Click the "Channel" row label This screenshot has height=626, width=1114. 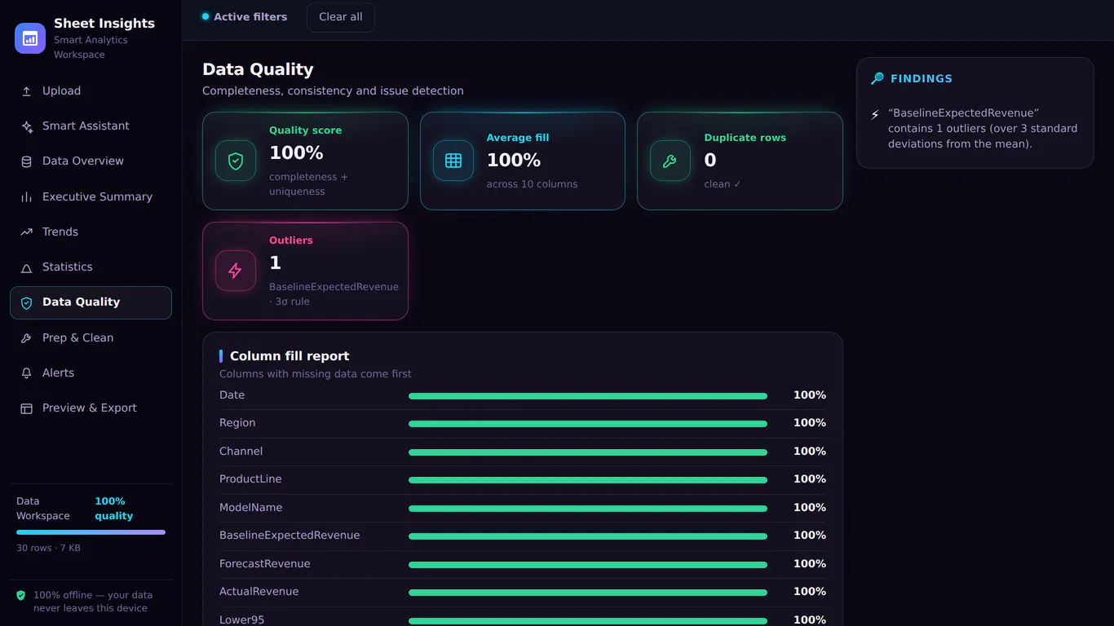pos(241,452)
